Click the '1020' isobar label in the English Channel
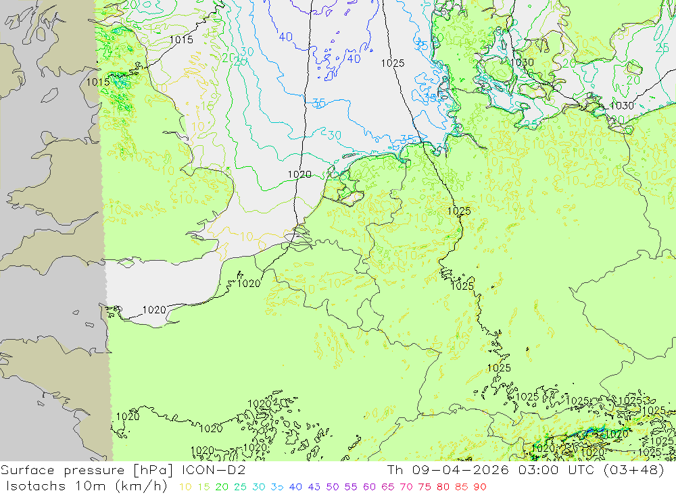The width and height of the screenshot is (676, 495). click(x=154, y=310)
